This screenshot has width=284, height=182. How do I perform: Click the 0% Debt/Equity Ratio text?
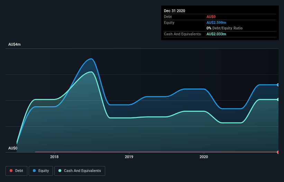(x=225, y=28)
